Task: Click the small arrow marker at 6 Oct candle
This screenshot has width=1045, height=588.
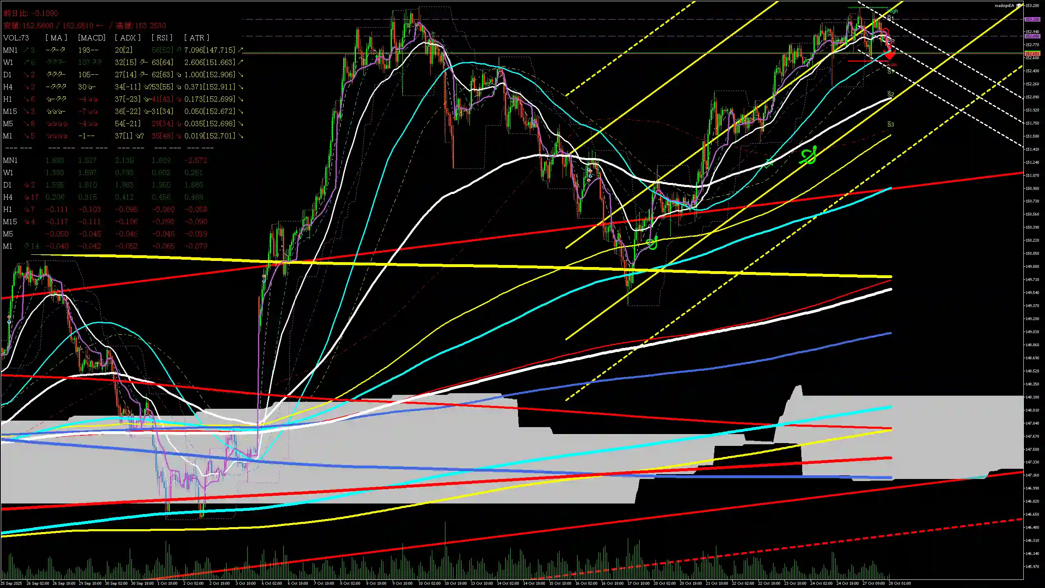Action: pos(264,278)
